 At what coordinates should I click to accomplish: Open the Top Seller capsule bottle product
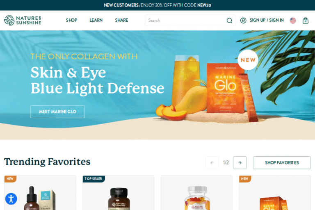(118, 193)
